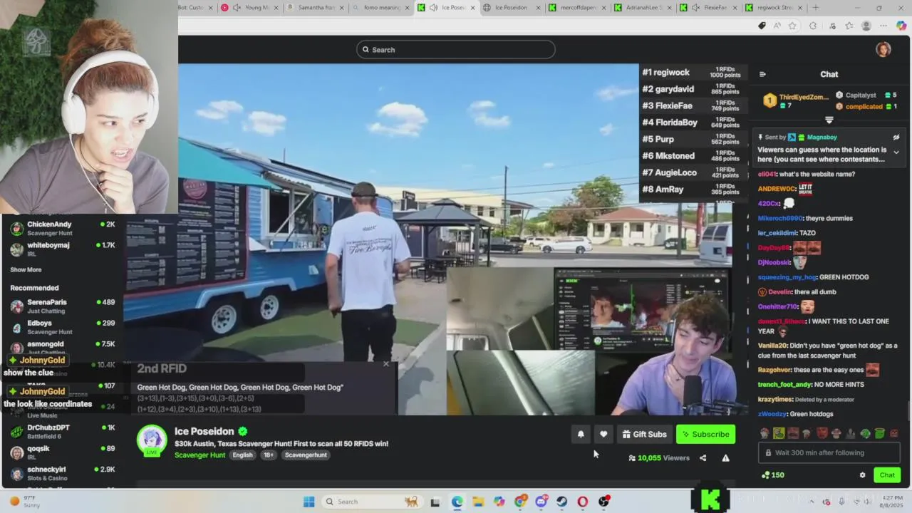This screenshot has height=513, width=912.
Task: Open Chrome from taskbar
Action: pyautogui.click(x=520, y=502)
